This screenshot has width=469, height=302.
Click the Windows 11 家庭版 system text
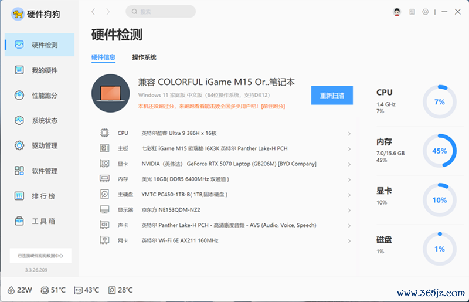click(x=204, y=95)
